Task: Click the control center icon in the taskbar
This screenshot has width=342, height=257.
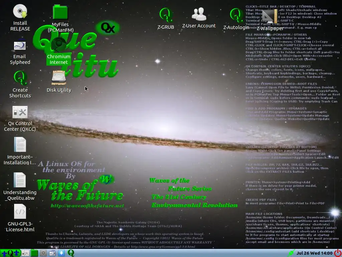Action: [25, 253]
